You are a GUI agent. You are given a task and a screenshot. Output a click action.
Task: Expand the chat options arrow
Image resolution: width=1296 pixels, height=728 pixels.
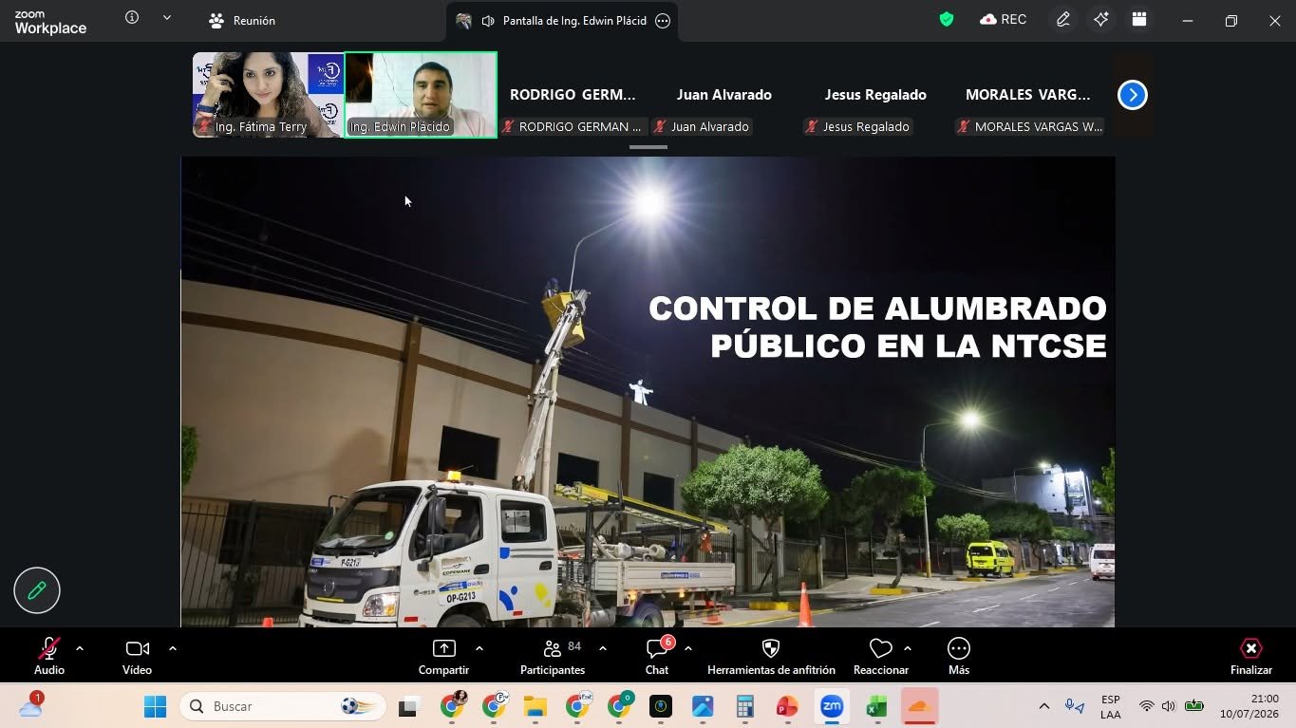click(688, 648)
